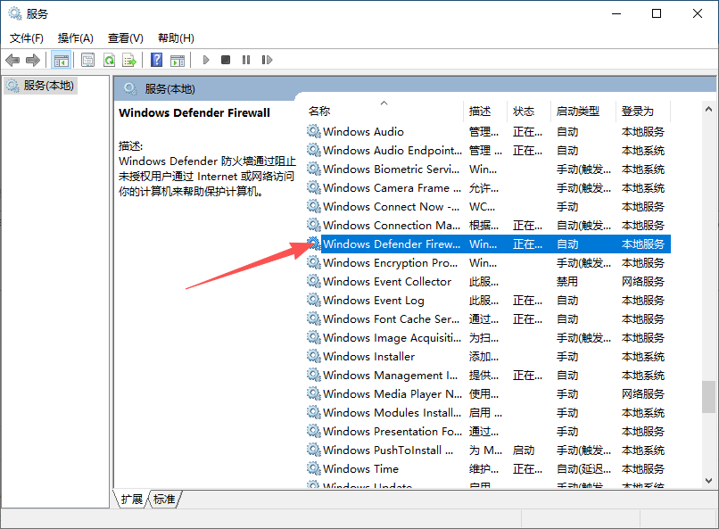The width and height of the screenshot is (719, 529).
Task: Click the vertical scrollbar thumb
Action: pos(708,396)
